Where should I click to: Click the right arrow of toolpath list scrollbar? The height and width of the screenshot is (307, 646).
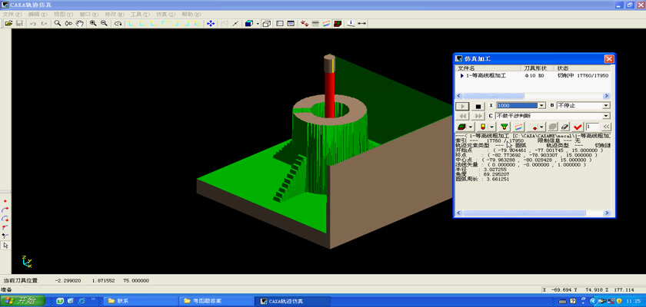click(x=607, y=96)
